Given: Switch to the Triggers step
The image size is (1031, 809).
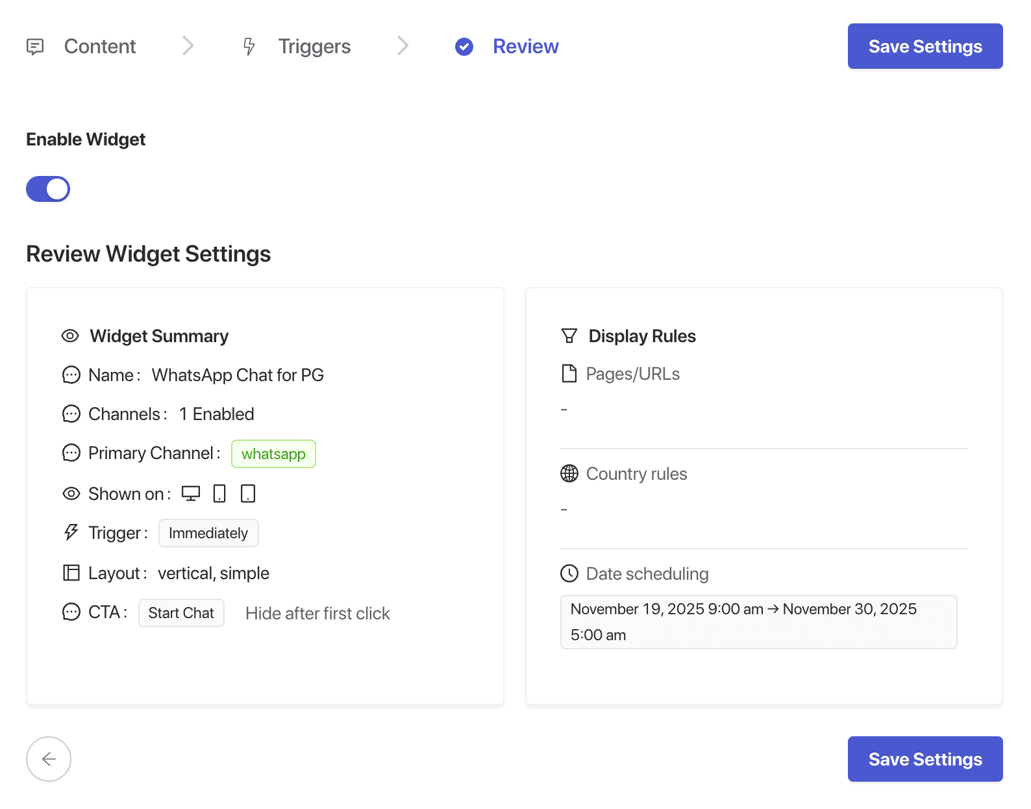Looking at the screenshot, I should click(314, 47).
